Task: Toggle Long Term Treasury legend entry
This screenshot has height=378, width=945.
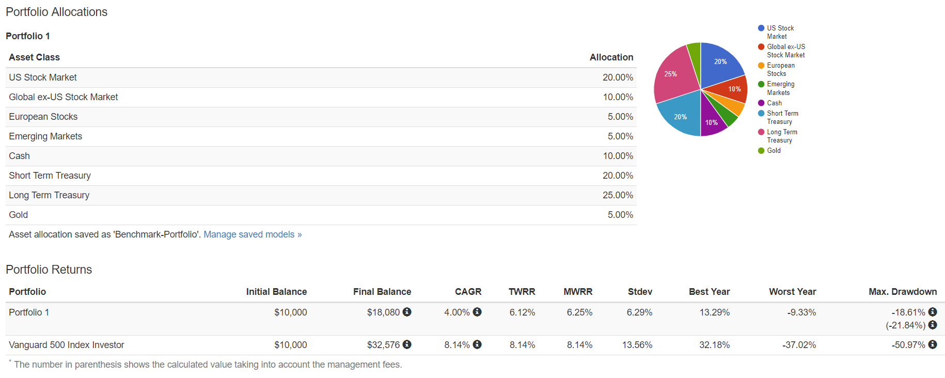Action: [x=782, y=136]
